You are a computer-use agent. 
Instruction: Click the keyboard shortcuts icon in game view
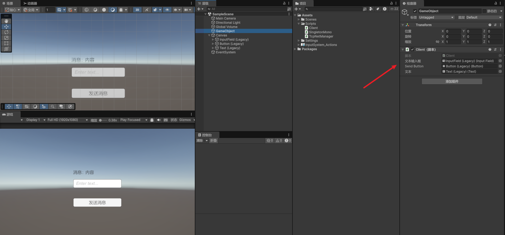[x=166, y=120]
